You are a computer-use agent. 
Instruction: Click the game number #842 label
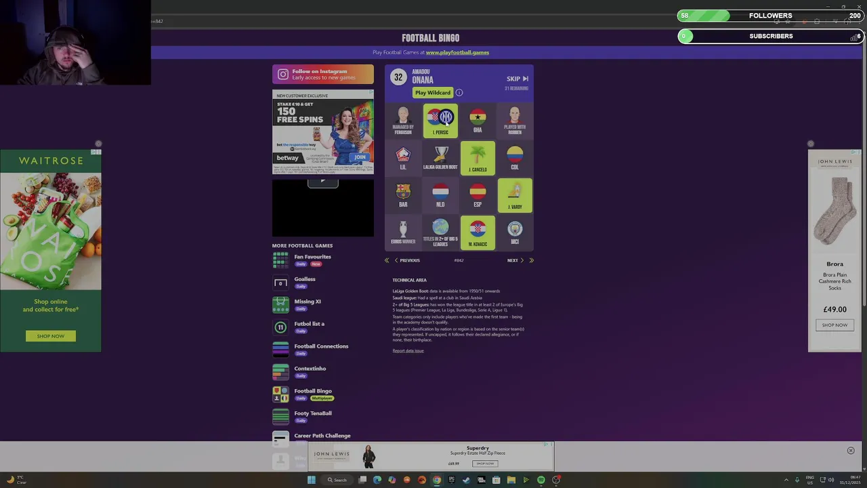point(459,260)
